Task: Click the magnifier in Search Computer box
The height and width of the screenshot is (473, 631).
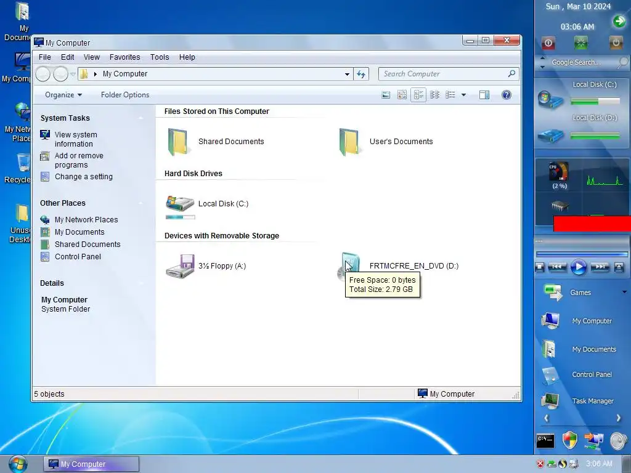Action: [511, 74]
